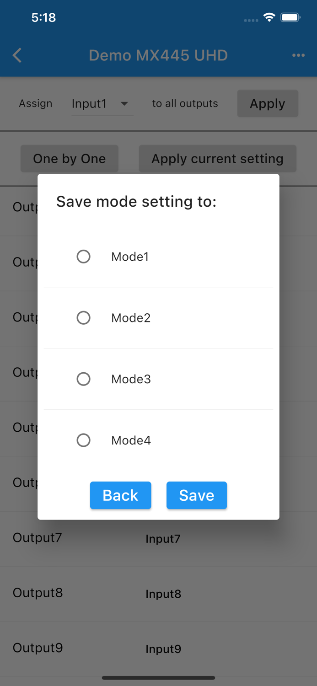This screenshot has width=317, height=686.
Task: Tap Apply current setting button
Action: pos(217,159)
